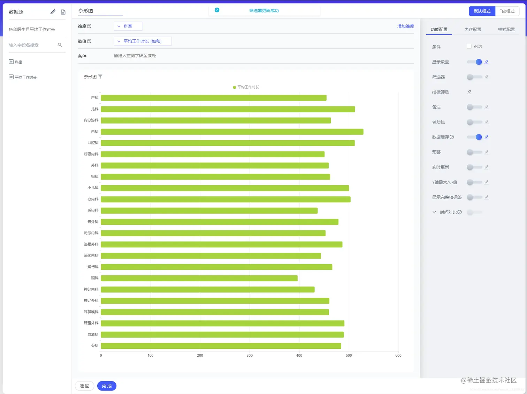Click the 消化内科 axis label
This screenshot has width=527, height=394.
click(x=91, y=255)
